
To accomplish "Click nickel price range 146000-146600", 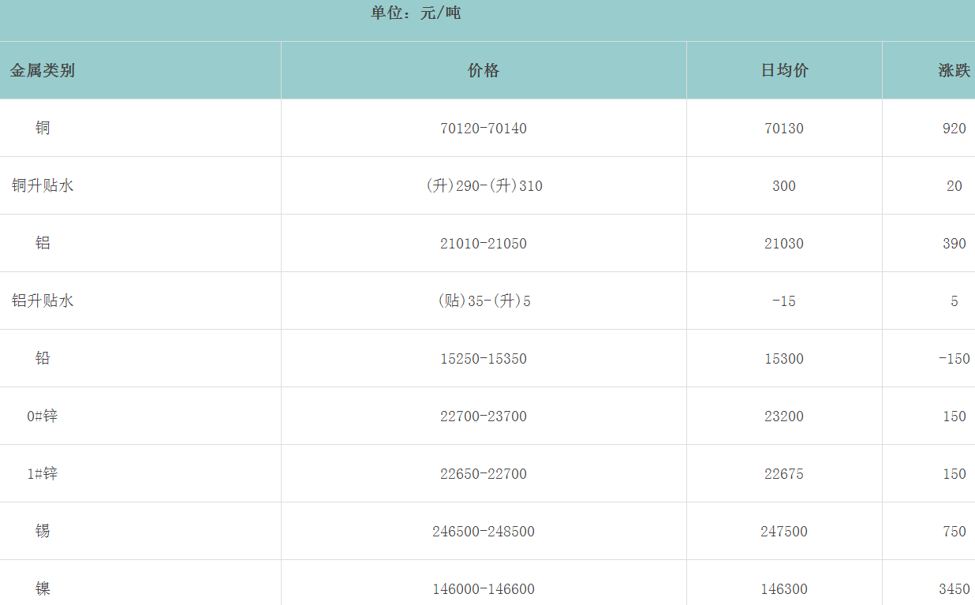I will coord(484,589).
